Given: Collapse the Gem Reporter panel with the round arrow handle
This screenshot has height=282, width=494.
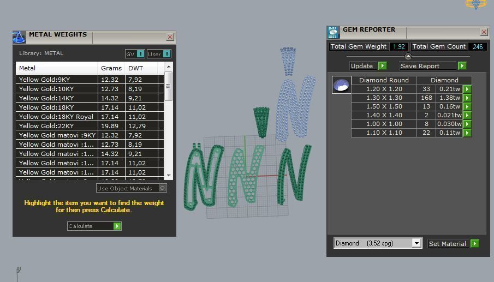Looking at the screenshot, I should coord(408,56).
